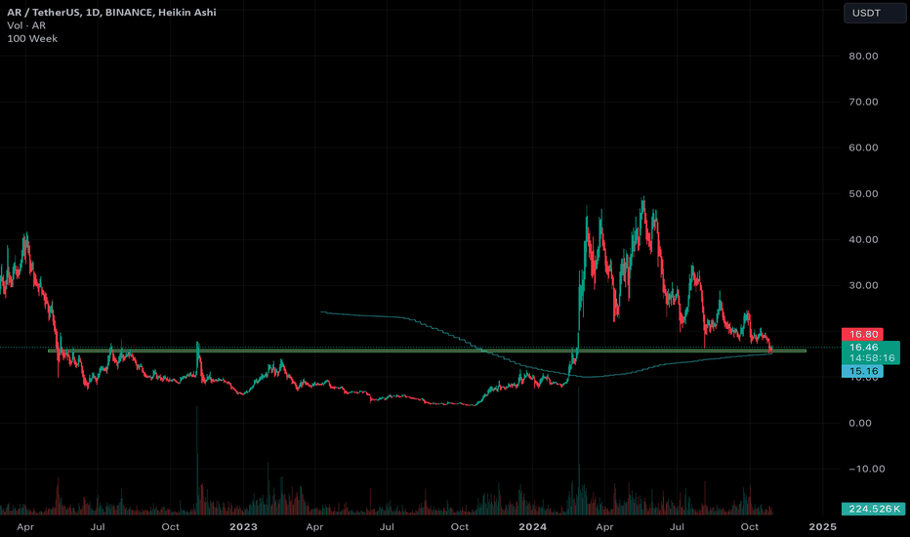Select the 0.00 price axis value
The height and width of the screenshot is (537, 910).
tap(860, 423)
